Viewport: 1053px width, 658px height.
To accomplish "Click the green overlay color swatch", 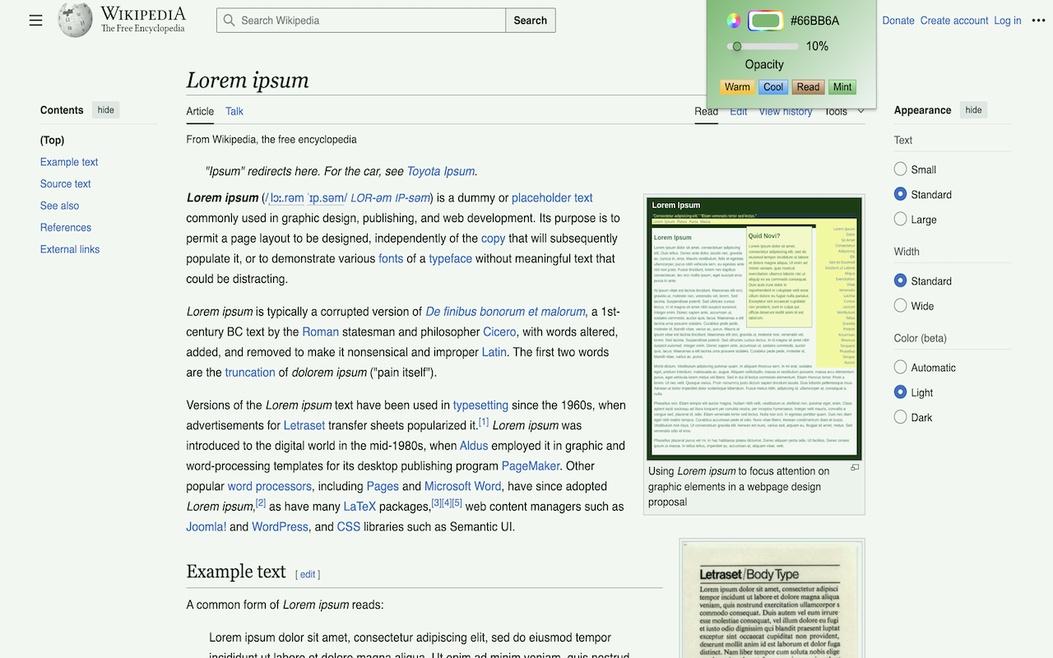I will [x=766, y=21].
